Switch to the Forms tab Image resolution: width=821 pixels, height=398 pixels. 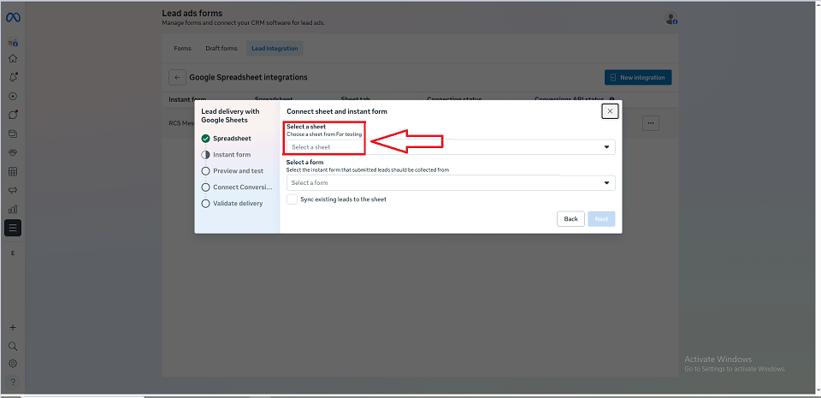[x=183, y=49]
